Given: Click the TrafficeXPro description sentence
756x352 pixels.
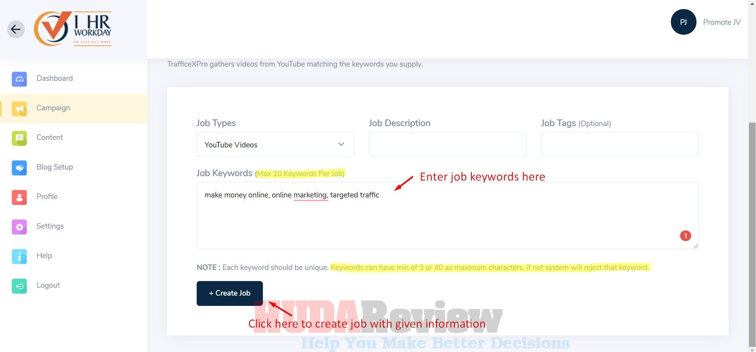Looking at the screenshot, I should pyautogui.click(x=295, y=64).
